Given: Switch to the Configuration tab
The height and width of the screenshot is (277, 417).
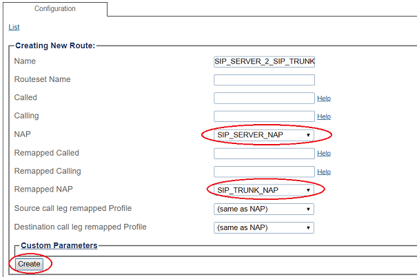Looking at the screenshot, I should click(x=55, y=9).
